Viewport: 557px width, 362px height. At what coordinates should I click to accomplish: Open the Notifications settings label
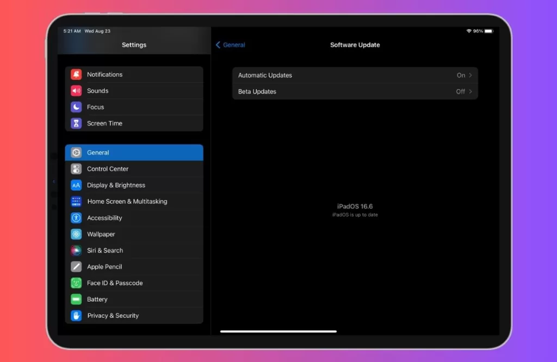(x=105, y=74)
